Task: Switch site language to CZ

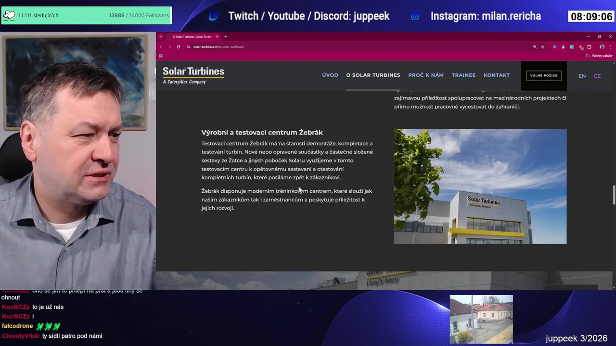Action: (597, 76)
